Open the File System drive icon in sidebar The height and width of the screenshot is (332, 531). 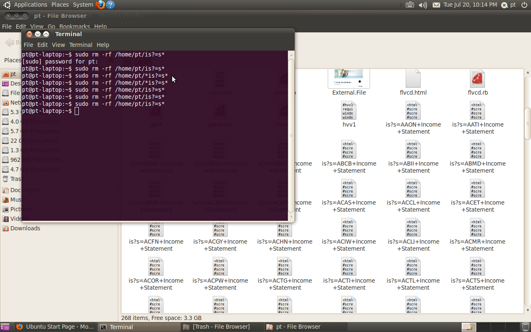5,93
